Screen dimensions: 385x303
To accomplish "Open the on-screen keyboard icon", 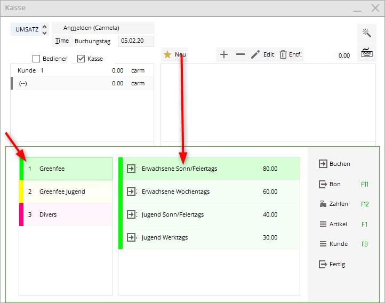I will pos(366,53).
